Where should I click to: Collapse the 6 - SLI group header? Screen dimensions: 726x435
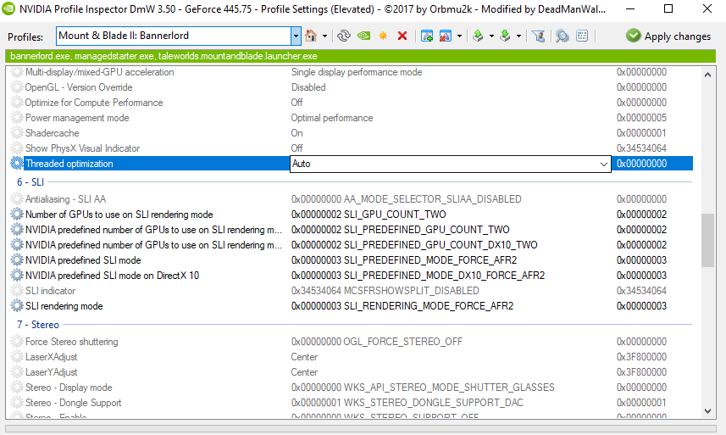point(30,182)
